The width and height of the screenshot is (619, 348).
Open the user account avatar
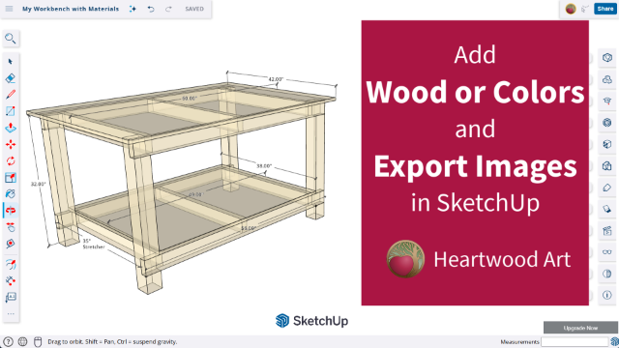571,9
